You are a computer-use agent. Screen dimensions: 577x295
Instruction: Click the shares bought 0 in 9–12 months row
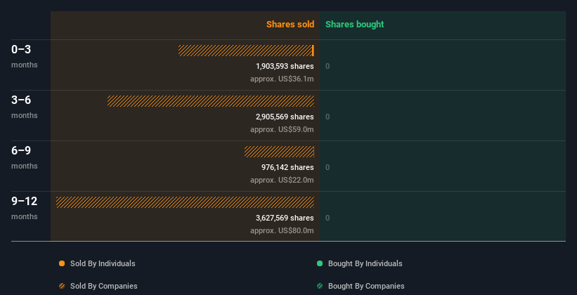coord(328,218)
